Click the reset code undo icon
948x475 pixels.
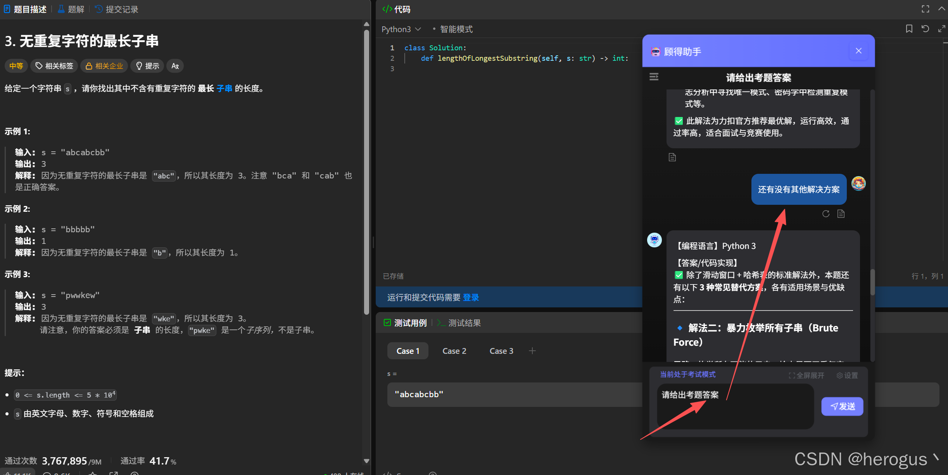coord(925,29)
